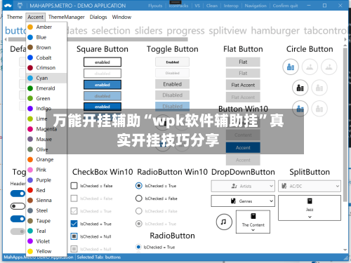
Task: Click the first enabled square button
Action: click(x=102, y=62)
